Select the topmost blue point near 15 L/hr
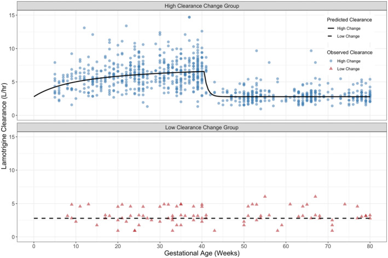The width and height of the screenshot is (388, 258). [189, 17]
